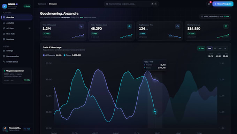This screenshot has height=134, width=237.
Task: Click the API Keys key icon
Action: tap(4, 29)
